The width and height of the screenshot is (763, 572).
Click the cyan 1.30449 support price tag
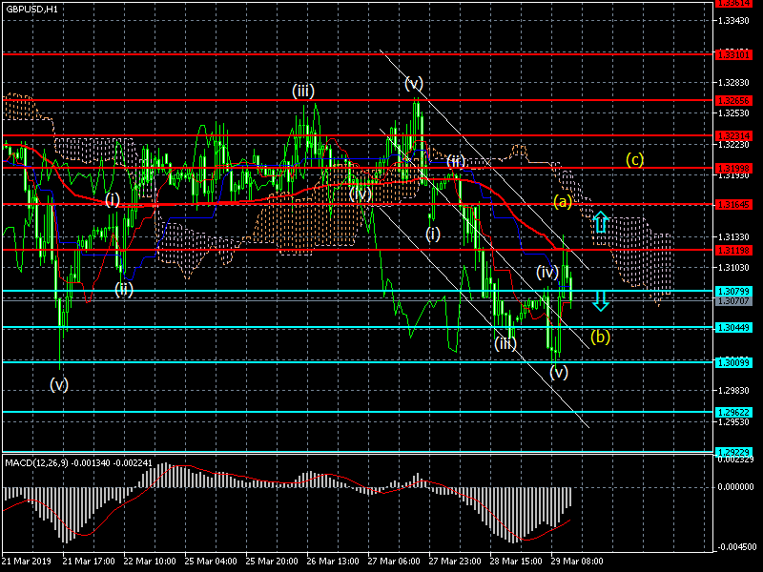[x=733, y=327]
